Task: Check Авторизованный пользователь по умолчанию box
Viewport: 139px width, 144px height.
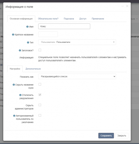Action: pos(40,115)
